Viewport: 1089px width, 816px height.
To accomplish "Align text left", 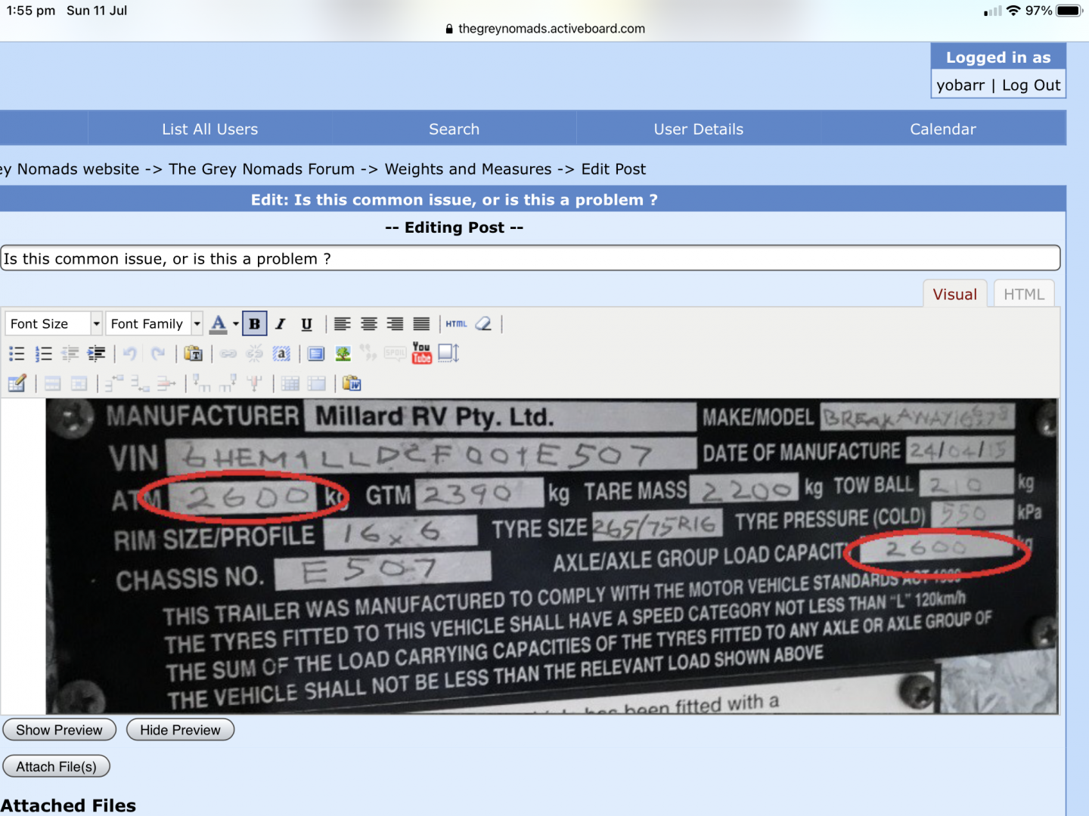I will [343, 324].
